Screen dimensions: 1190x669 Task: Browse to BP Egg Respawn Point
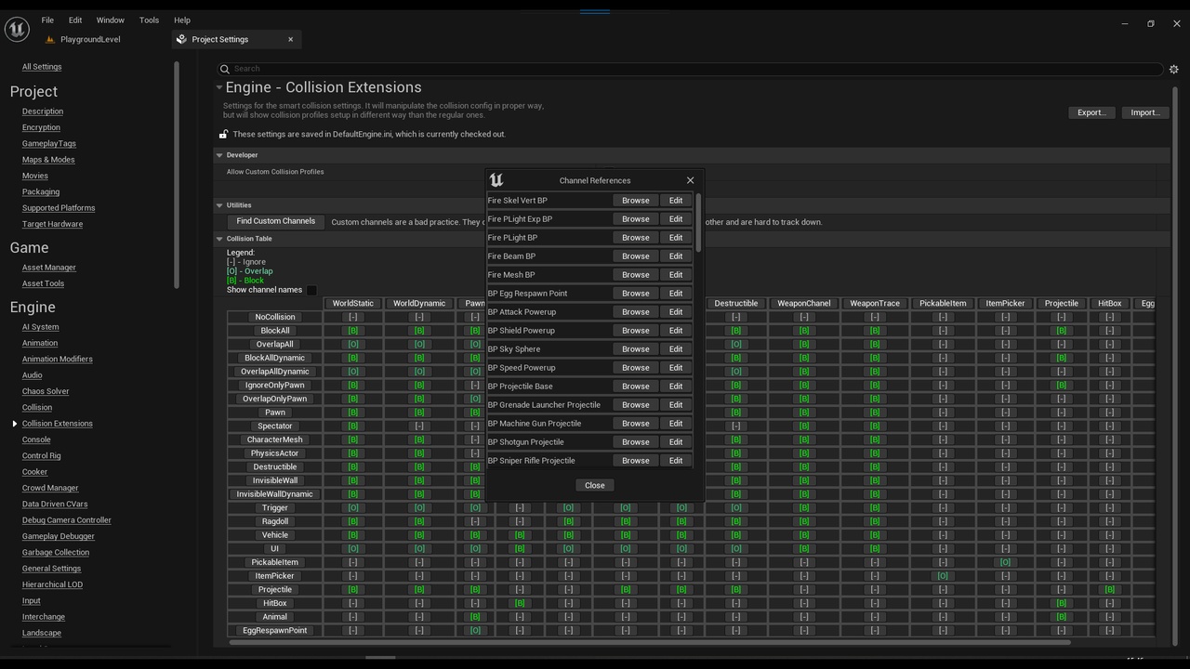click(636, 294)
